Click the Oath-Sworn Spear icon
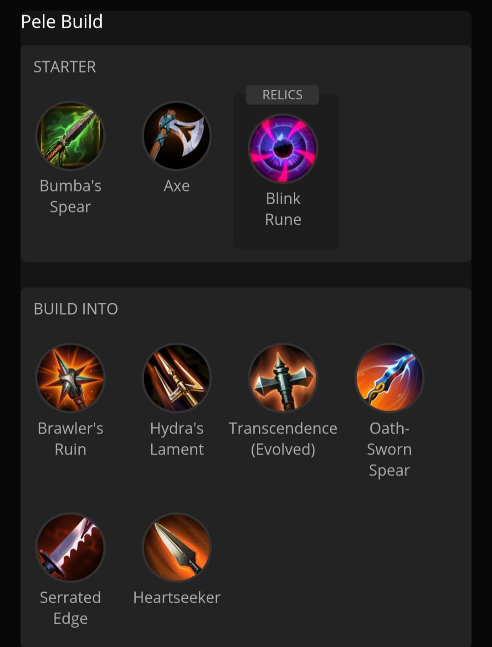This screenshot has width=492, height=647. click(389, 378)
